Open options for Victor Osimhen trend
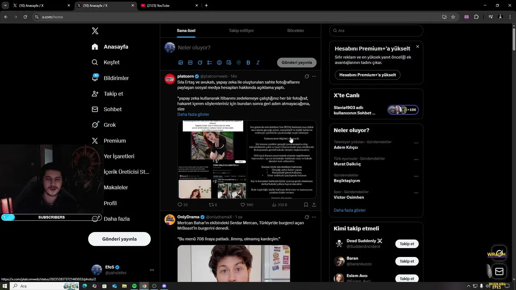This screenshot has width=516, height=290. click(x=416, y=193)
